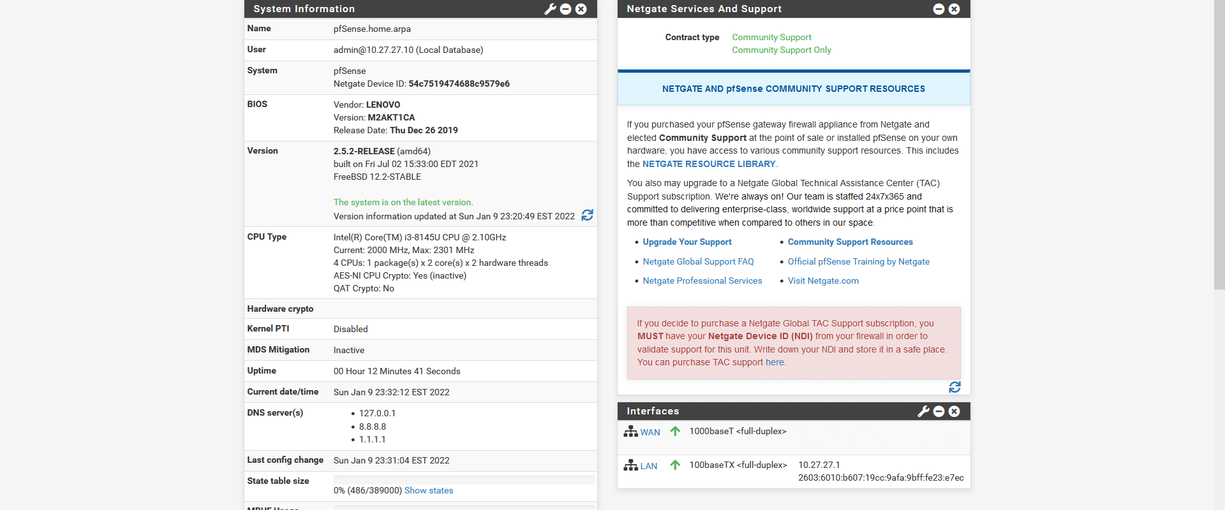Select Netgate Services And Support title
This screenshot has width=1225, height=510.
704,9
